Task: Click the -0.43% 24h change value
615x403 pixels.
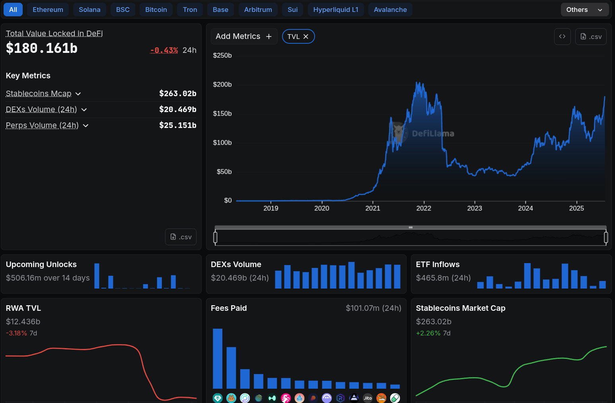Action: (164, 50)
